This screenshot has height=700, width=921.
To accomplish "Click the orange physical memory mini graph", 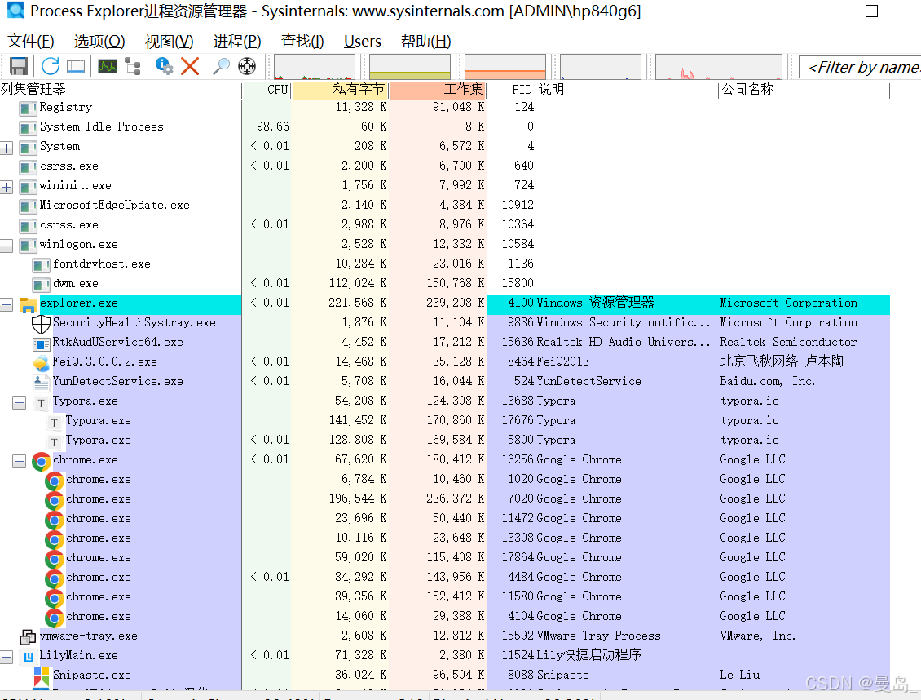I will [505, 66].
